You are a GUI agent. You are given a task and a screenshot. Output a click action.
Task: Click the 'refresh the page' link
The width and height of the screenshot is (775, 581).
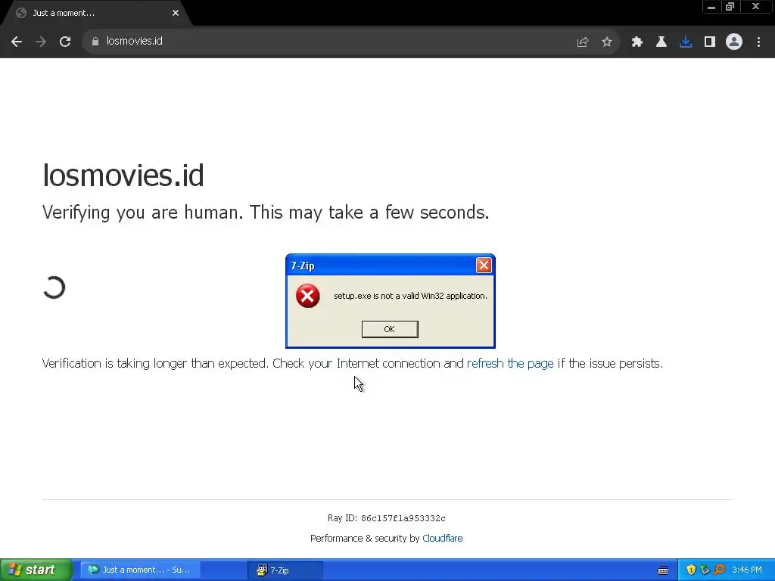point(510,363)
